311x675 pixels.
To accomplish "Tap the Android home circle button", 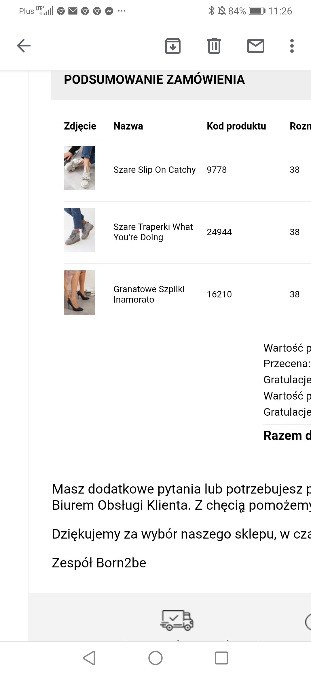I will point(155,658).
